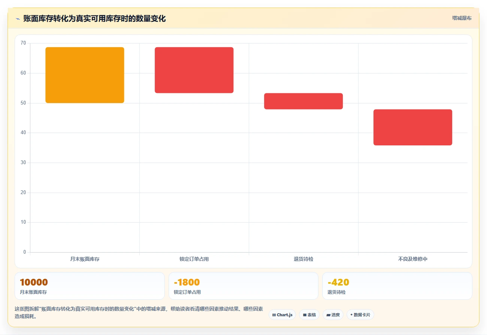Click the y-axis value 70
487x335 pixels.
tap(23, 43)
